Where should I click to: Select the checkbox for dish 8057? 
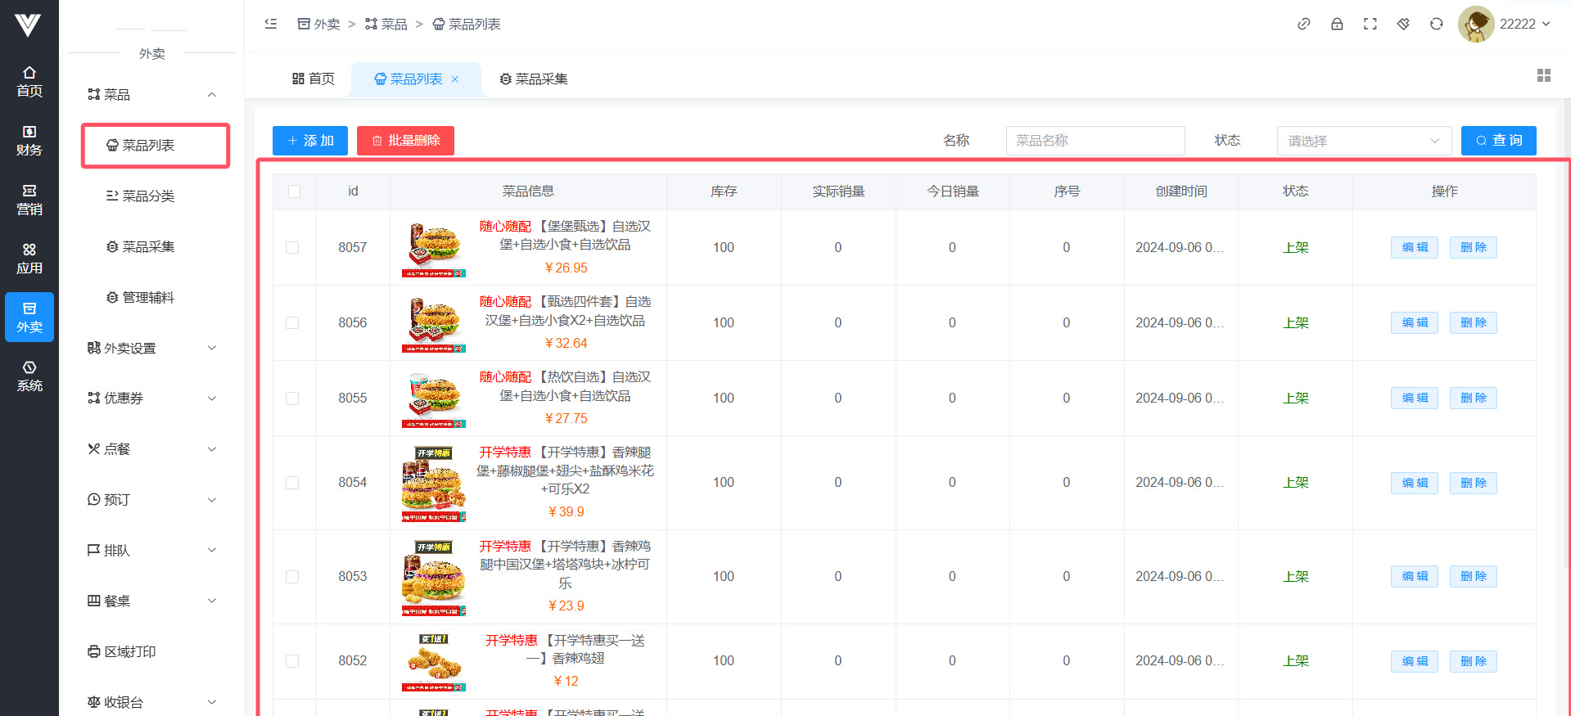292,247
